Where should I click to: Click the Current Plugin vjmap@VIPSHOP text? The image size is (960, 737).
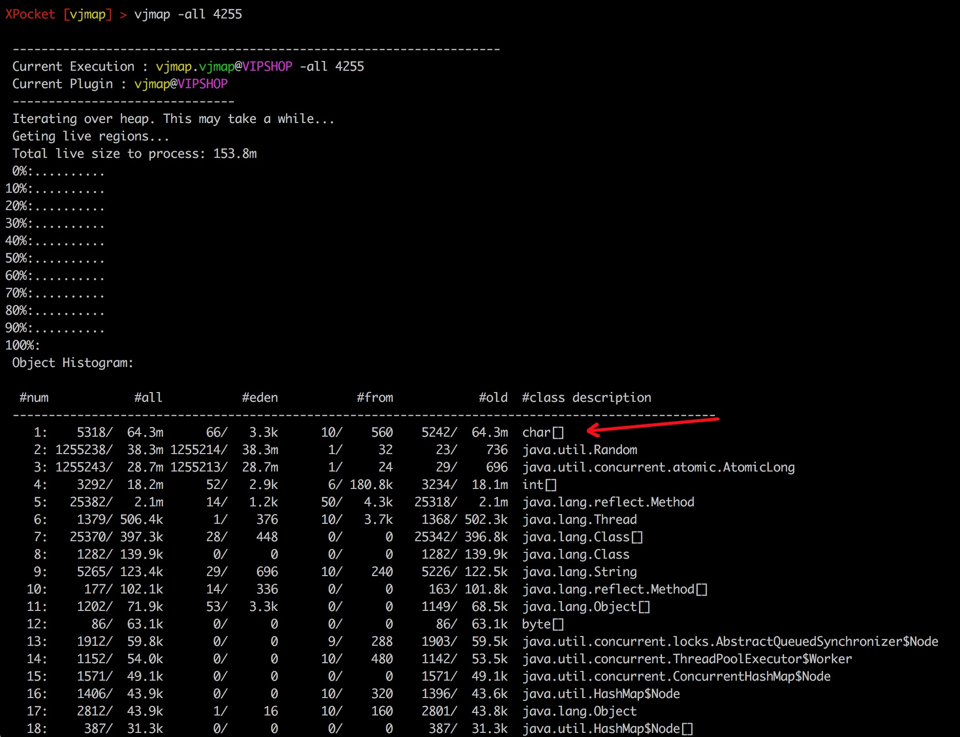pos(120,84)
